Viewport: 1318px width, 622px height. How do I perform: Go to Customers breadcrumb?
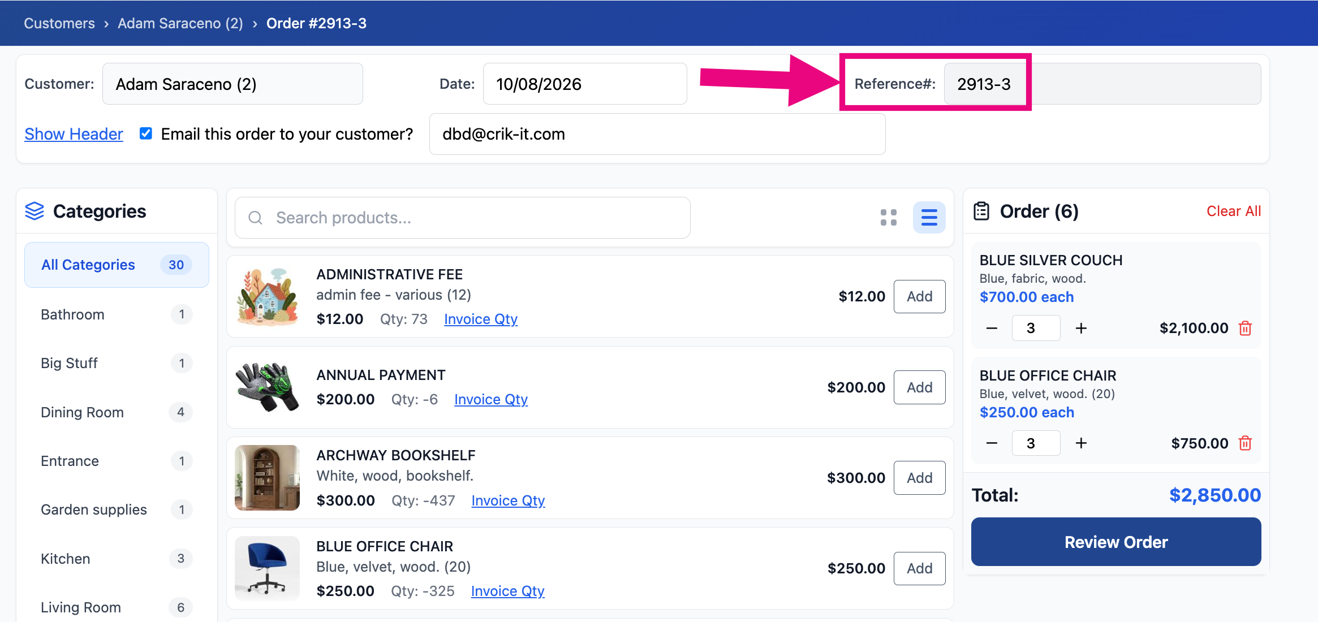pos(59,23)
